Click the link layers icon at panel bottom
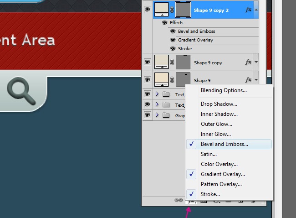 pos(179,200)
